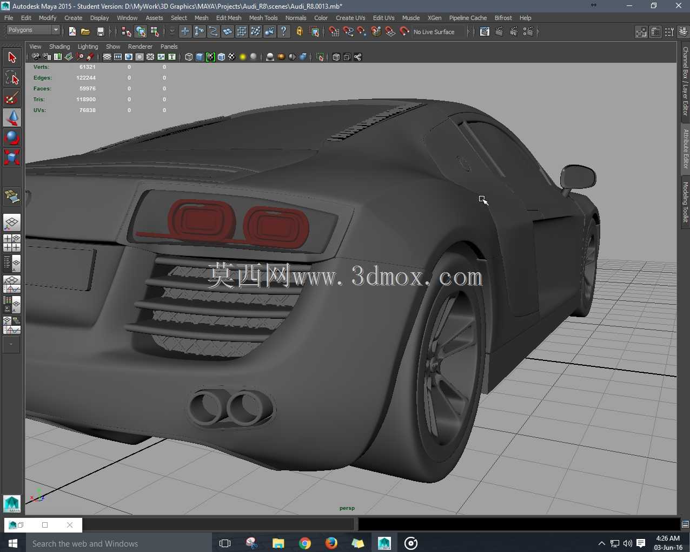Expand the collapsed file toolbar section arrow

coord(110,32)
